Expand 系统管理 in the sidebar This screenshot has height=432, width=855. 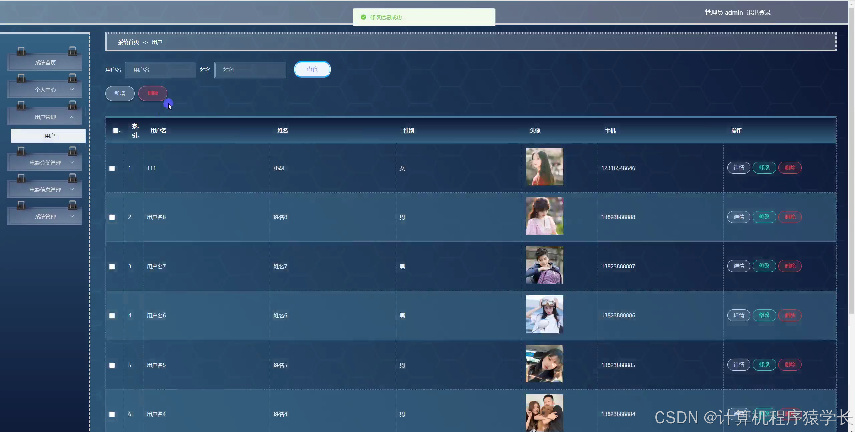point(45,217)
